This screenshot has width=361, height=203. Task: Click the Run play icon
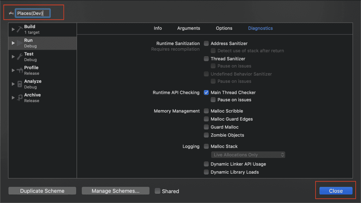pyautogui.click(x=20, y=43)
